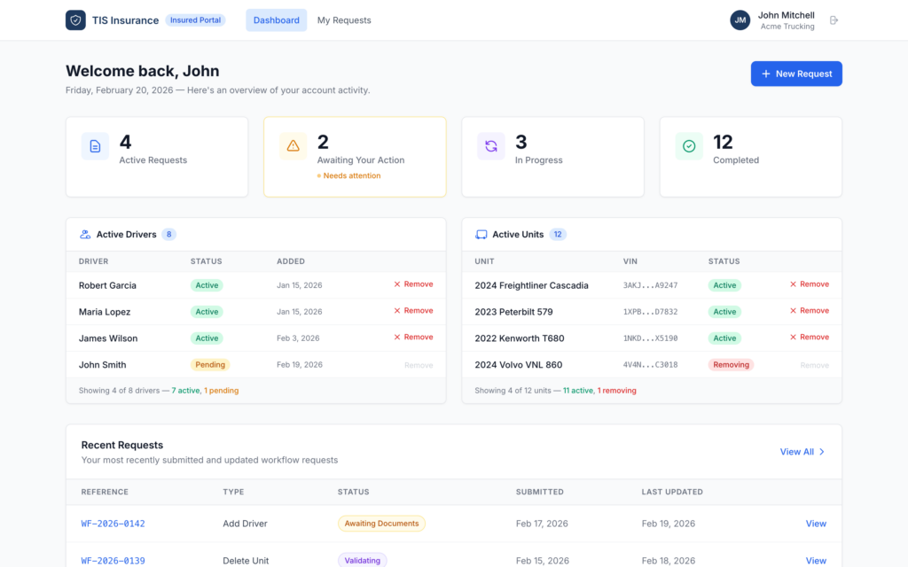This screenshot has width=908, height=567.
Task: Click the Feb 17, 2026 submitted date
Action: pyautogui.click(x=542, y=524)
